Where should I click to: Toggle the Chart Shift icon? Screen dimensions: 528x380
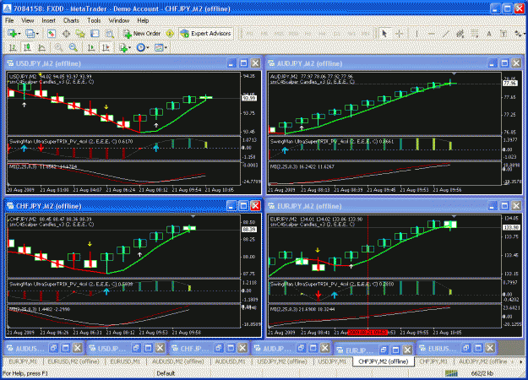pyautogui.click(x=106, y=48)
